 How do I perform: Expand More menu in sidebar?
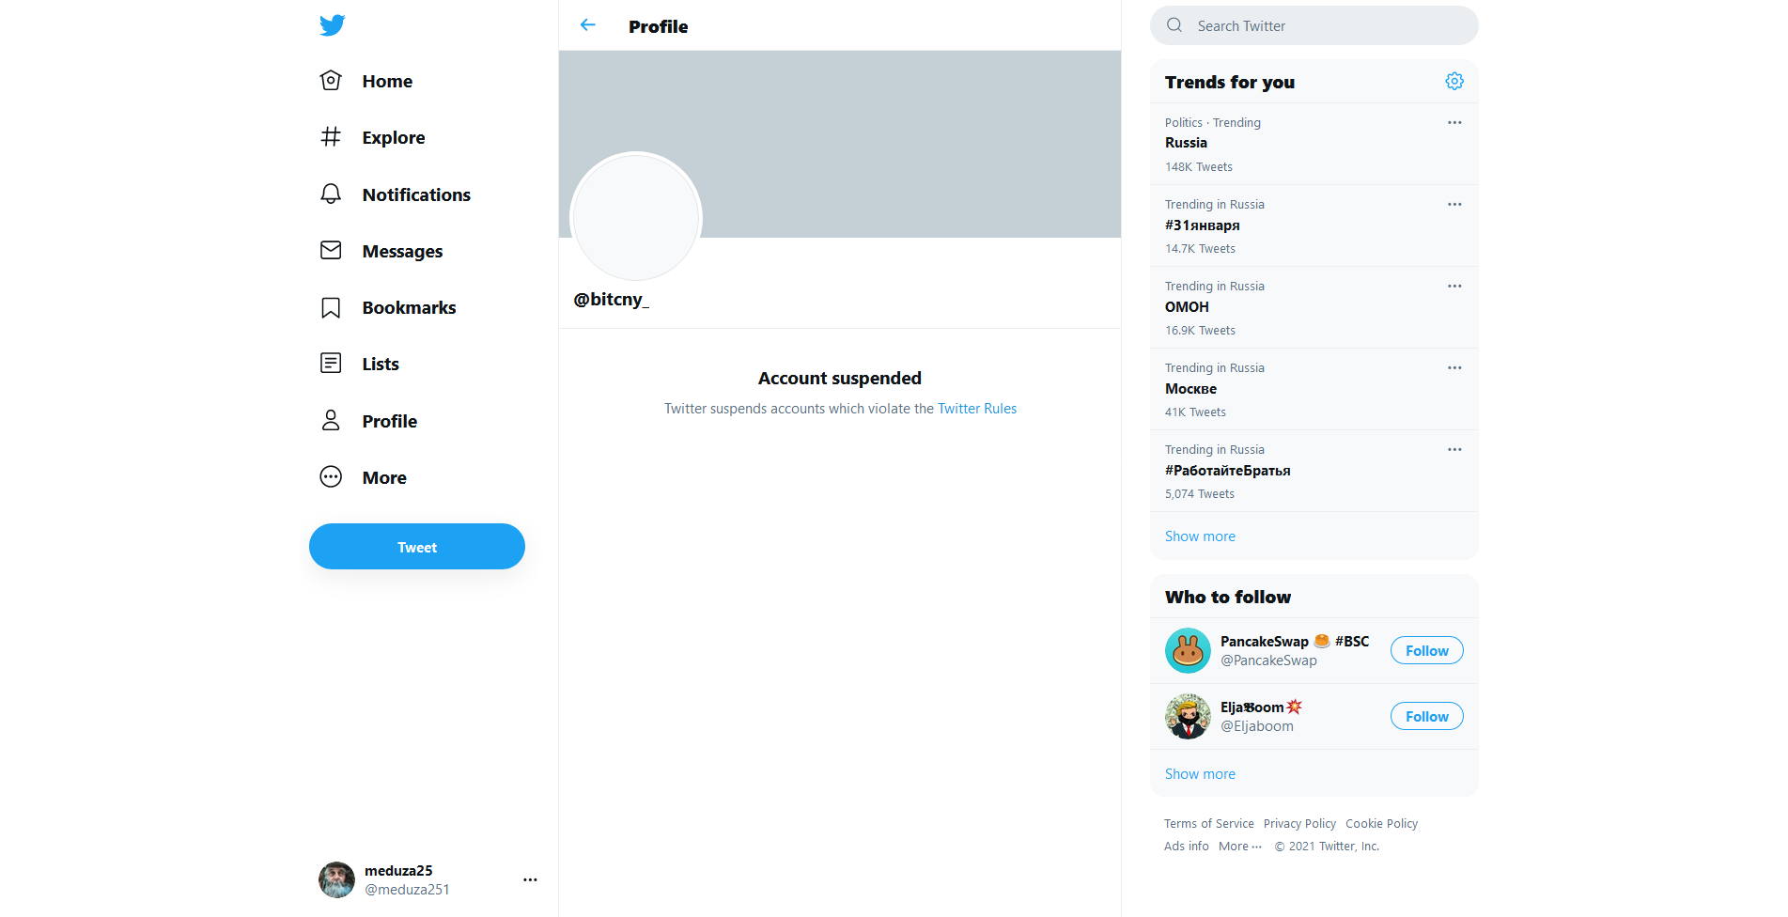click(x=365, y=477)
